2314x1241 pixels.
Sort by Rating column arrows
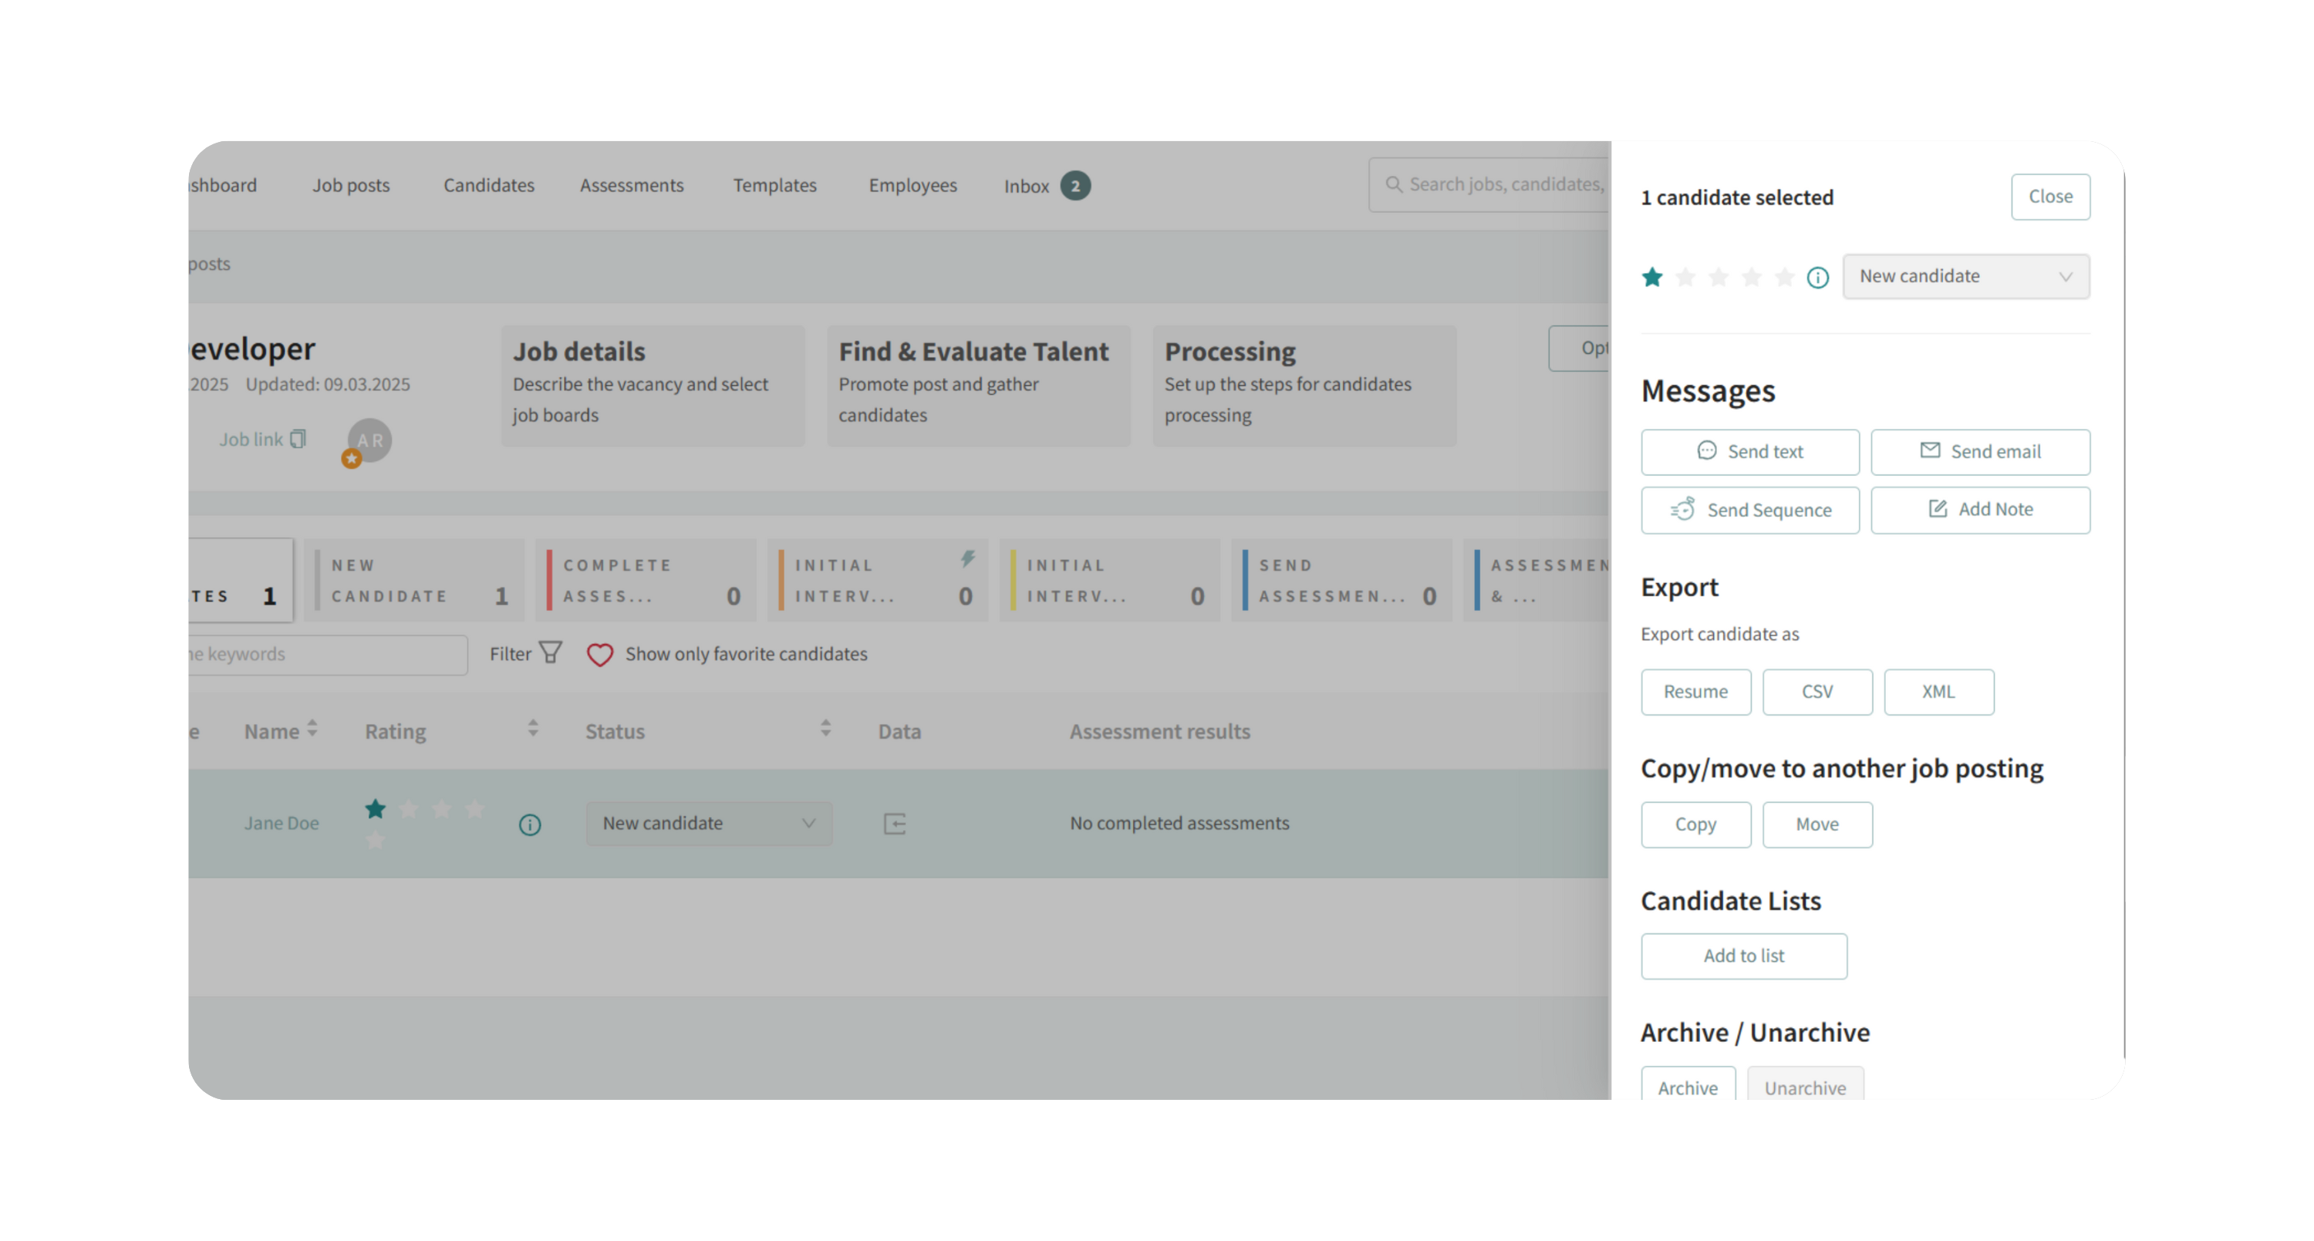click(x=533, y=729)
